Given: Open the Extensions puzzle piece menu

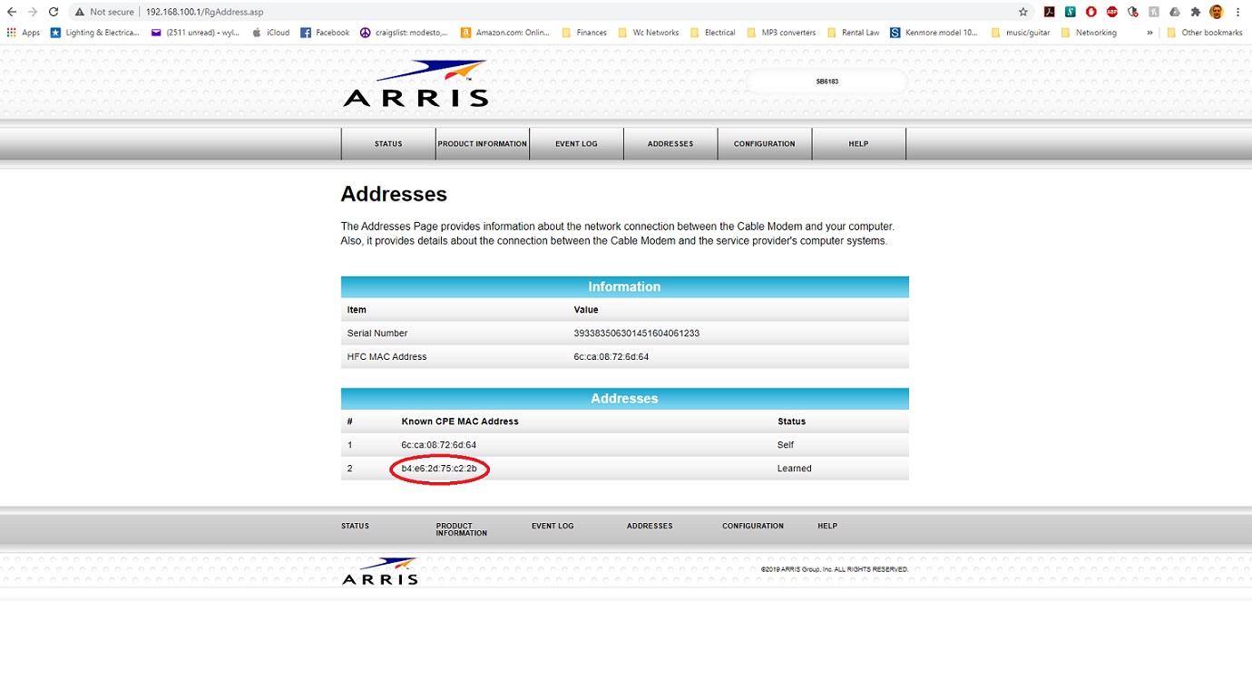Looking at the screenshot, I should [1196, 12].
